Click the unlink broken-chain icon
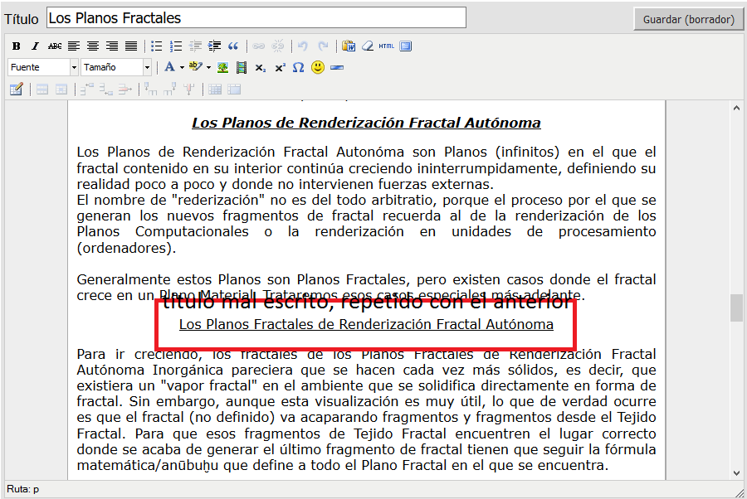The width and height of the screenshot is (747, 499). coord(278,46)
